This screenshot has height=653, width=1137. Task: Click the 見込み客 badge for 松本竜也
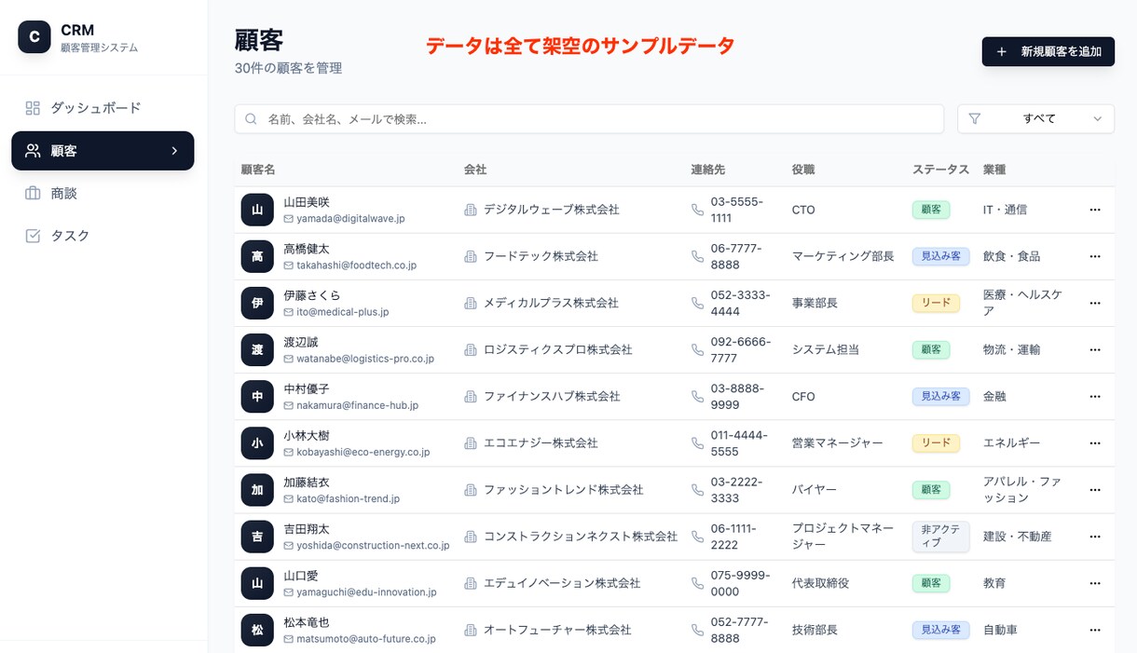pyautogui.click(x=941, y=630)
